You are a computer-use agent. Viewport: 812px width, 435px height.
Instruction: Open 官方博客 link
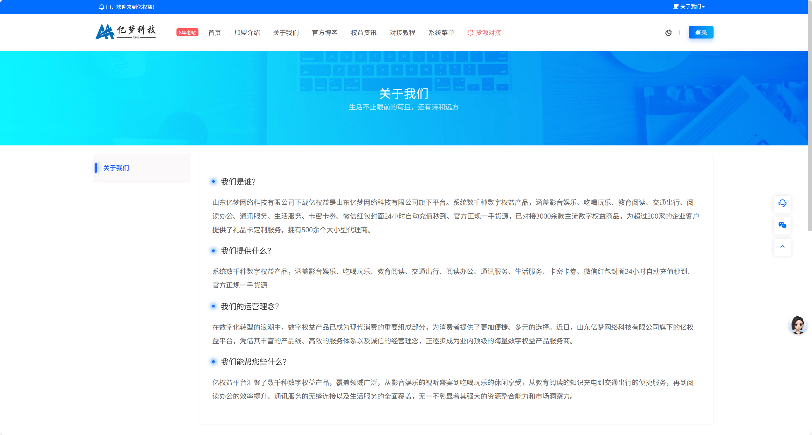(x=325, y=32)
